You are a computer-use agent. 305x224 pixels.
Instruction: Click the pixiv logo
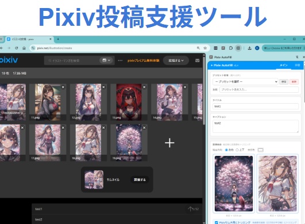pyautogui.click(x=9, y=60)
